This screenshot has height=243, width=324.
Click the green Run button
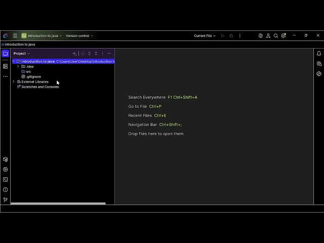click(x=223, y=36)
